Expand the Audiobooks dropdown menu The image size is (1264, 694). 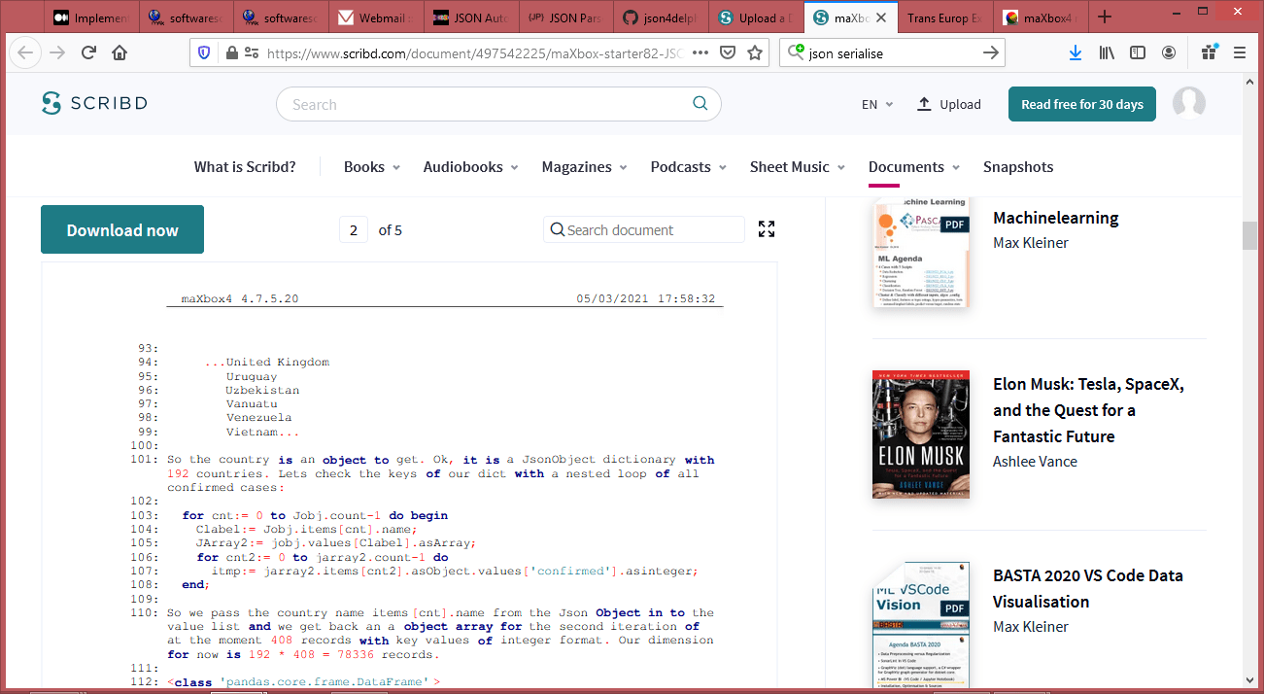pos(470,167)
